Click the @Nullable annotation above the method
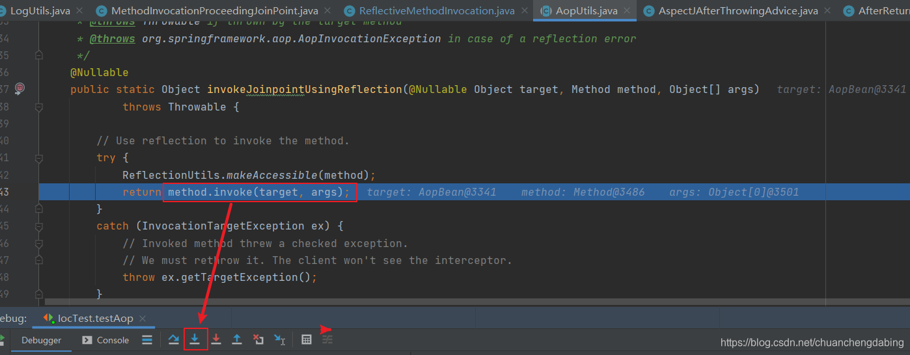The width and height of the screenshot is (910, 355). coord(100,73)
